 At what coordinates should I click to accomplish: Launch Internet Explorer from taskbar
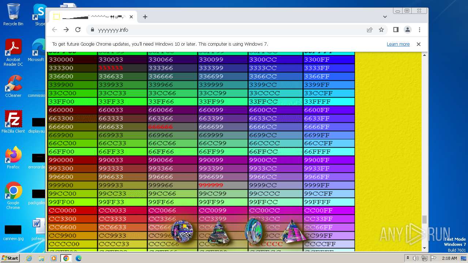click(29, 258)
